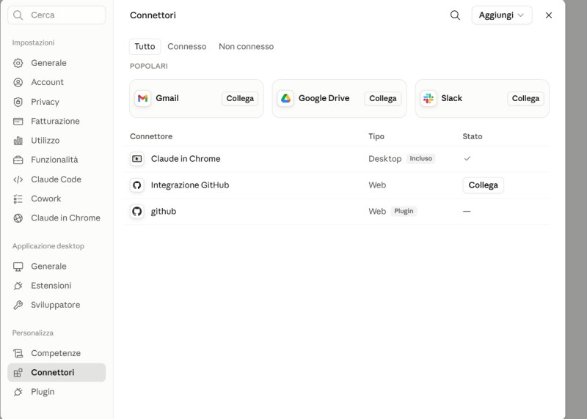This screenshot has height=419, width=587.
Task: Click the github plugin row icon
Action: pos(137,211)
